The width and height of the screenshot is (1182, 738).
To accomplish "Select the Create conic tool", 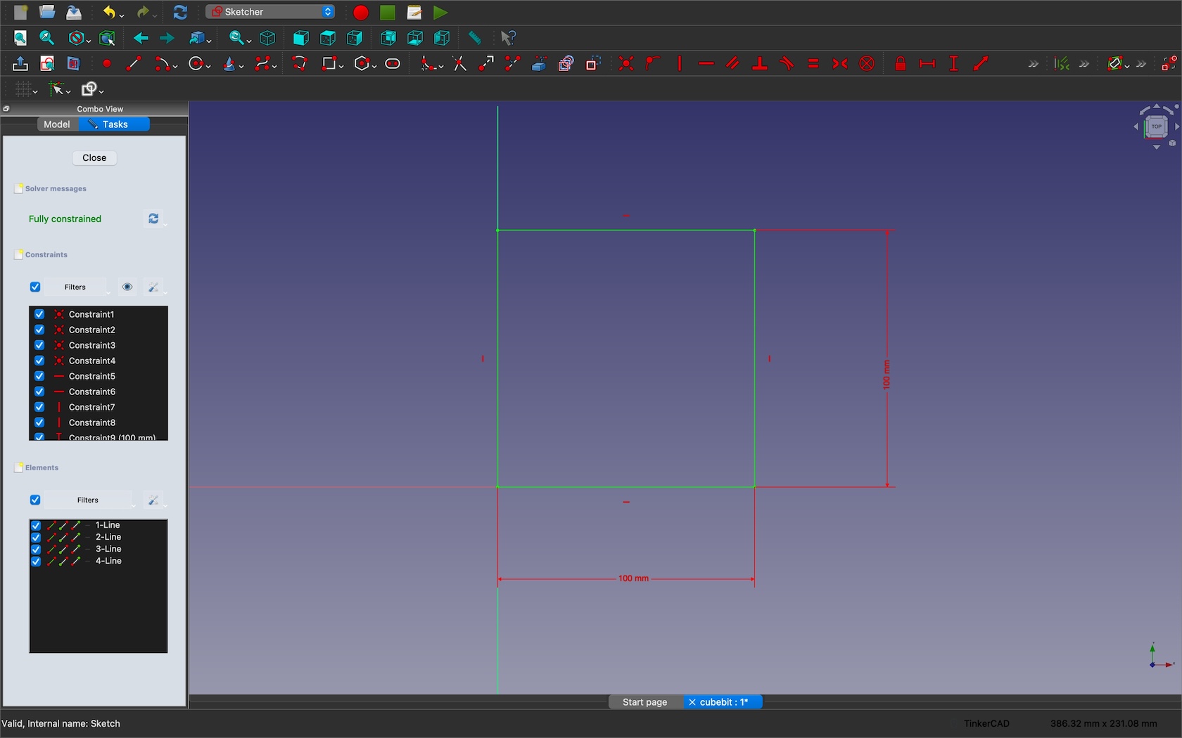I will click(229, 64).
